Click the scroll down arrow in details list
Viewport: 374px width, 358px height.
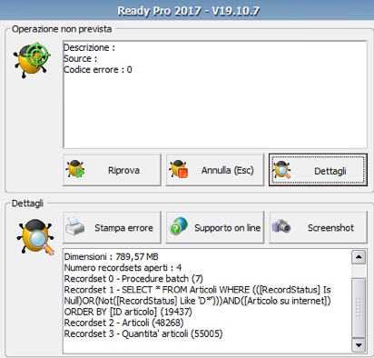359,345
